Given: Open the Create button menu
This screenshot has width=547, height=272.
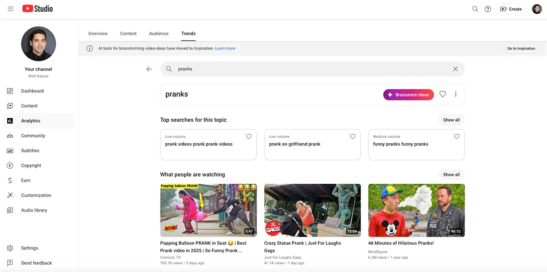Looking at the screenshot, I should tap(511, 9).
